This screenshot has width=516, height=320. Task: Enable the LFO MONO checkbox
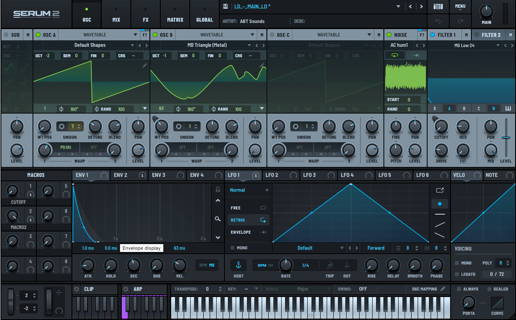point(233,248)
